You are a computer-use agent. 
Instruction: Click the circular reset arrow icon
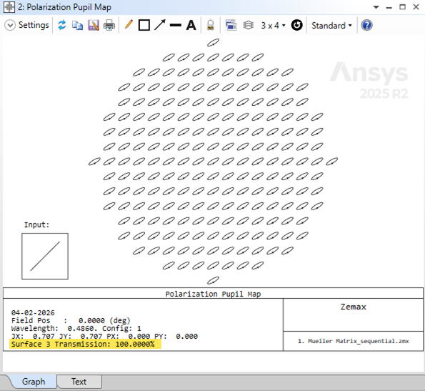(297, 25)
